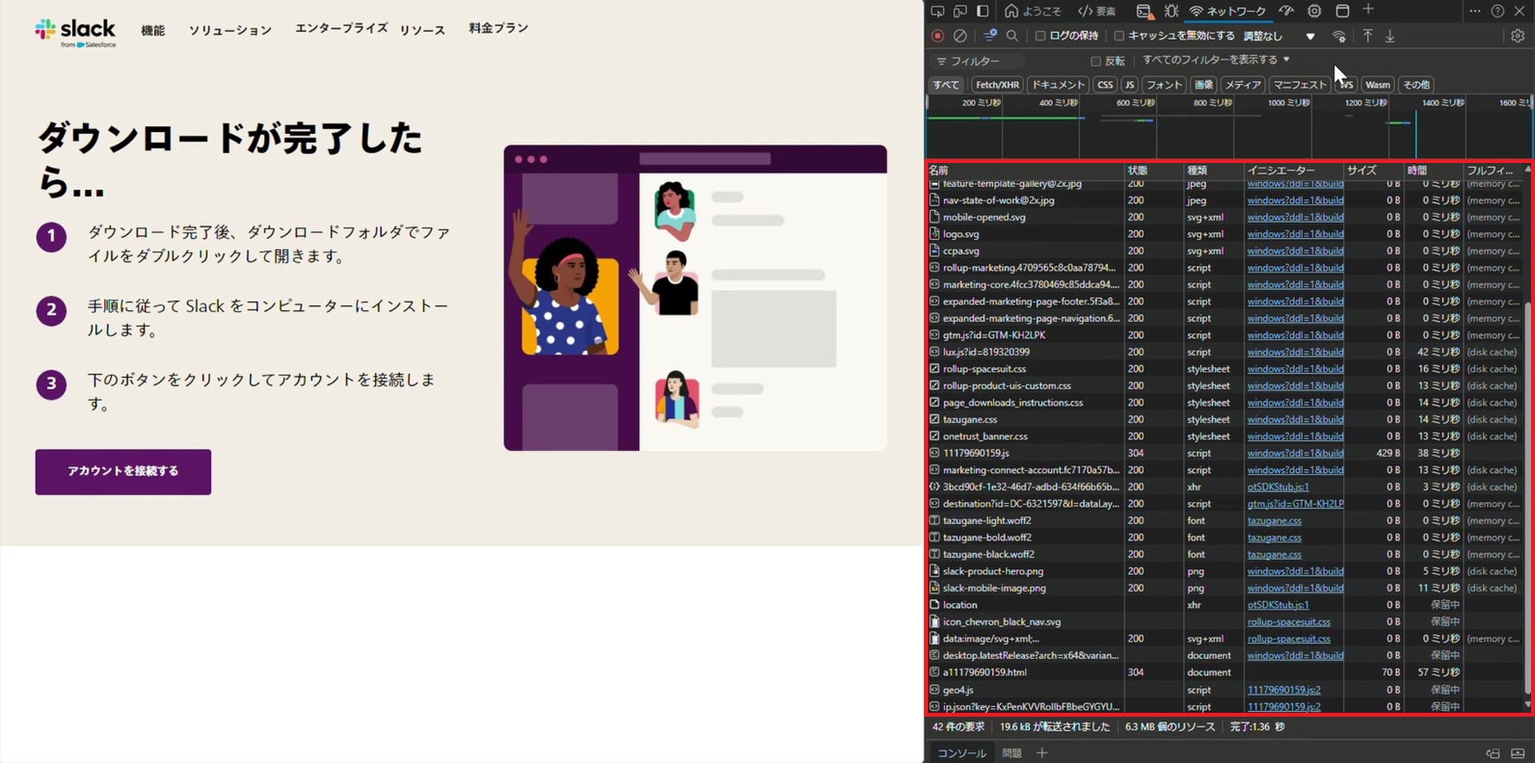Open the リソース link on Slack
Image resolution: width=1535 pixels, height=763 pixels.
[x=422, y=30]
